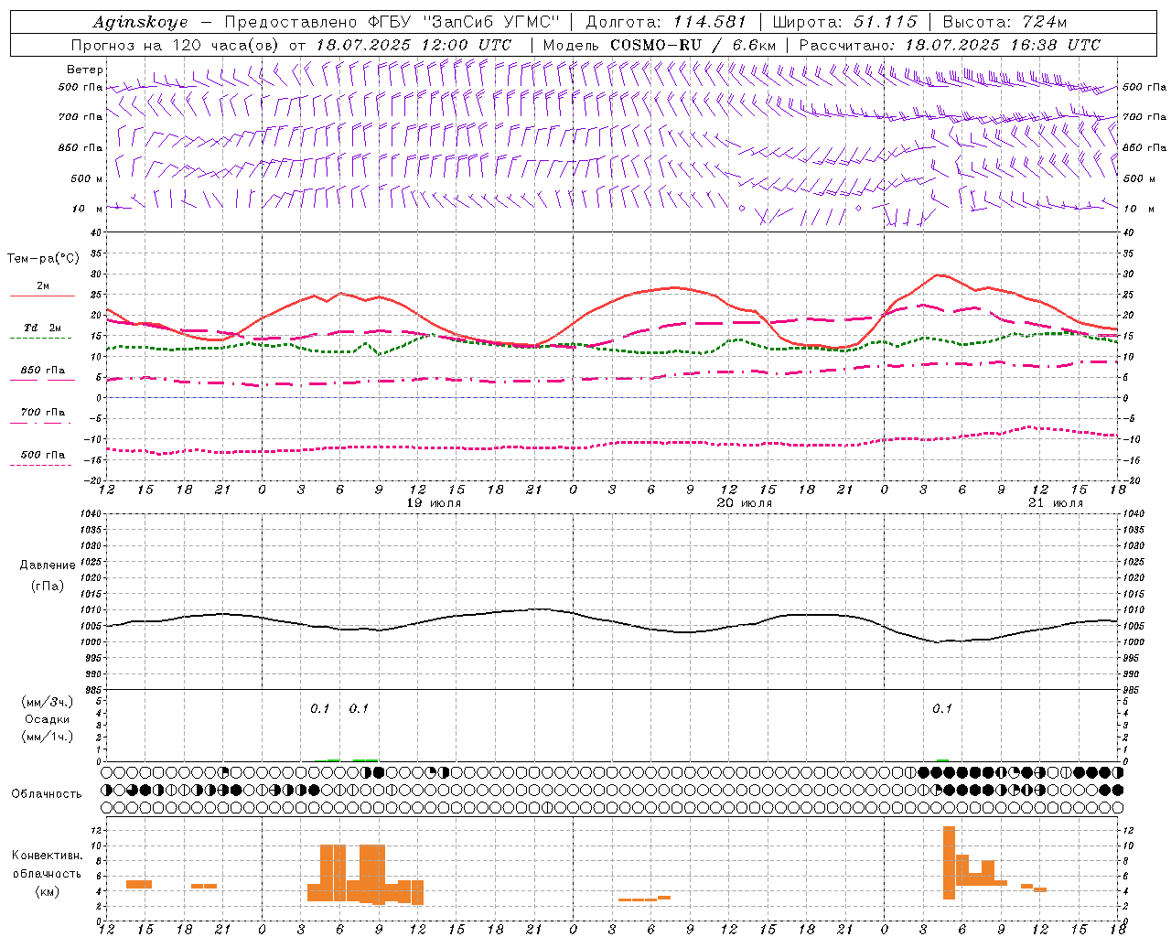Select the 'Давление' pressure panel label
This screenshot has height=937, width=1171.
[48, 565]
